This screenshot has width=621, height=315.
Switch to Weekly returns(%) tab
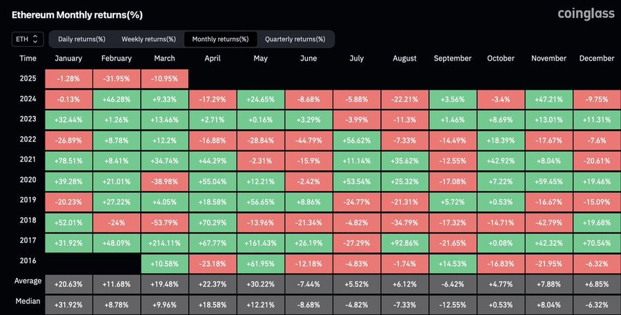tap(148, 39)
